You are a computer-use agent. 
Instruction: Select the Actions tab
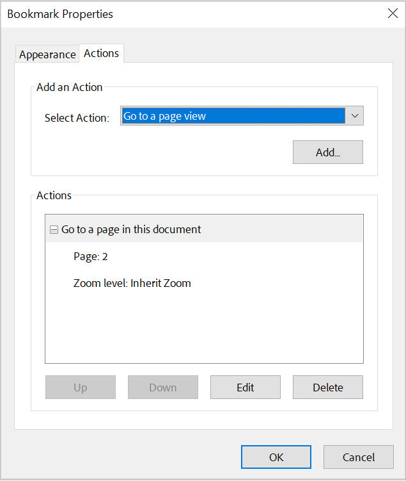(102, 53)
